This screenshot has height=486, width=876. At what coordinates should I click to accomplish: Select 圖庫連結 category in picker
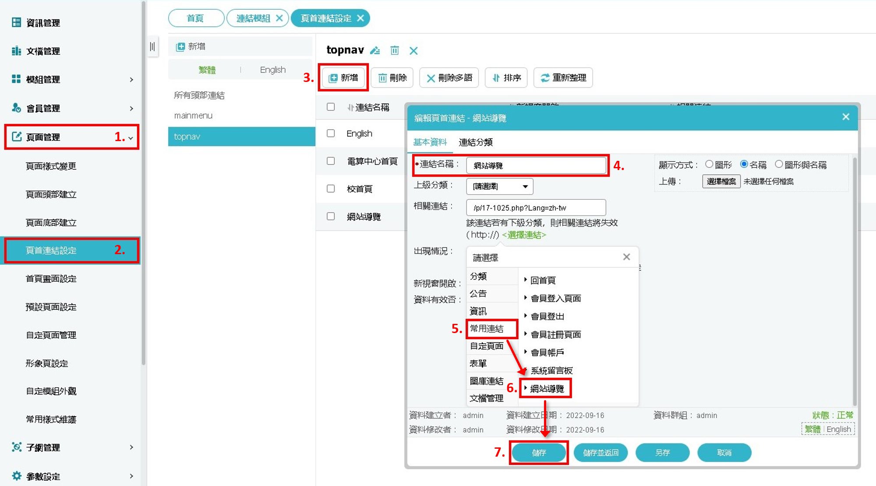(492, 381)
